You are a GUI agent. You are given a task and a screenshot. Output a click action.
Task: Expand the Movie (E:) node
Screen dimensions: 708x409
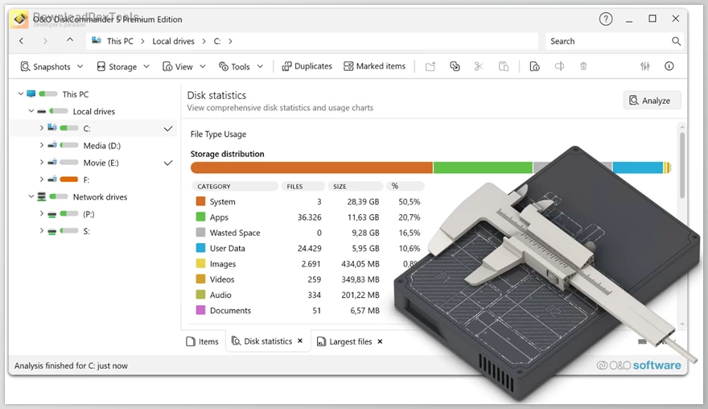coord(42,163)
